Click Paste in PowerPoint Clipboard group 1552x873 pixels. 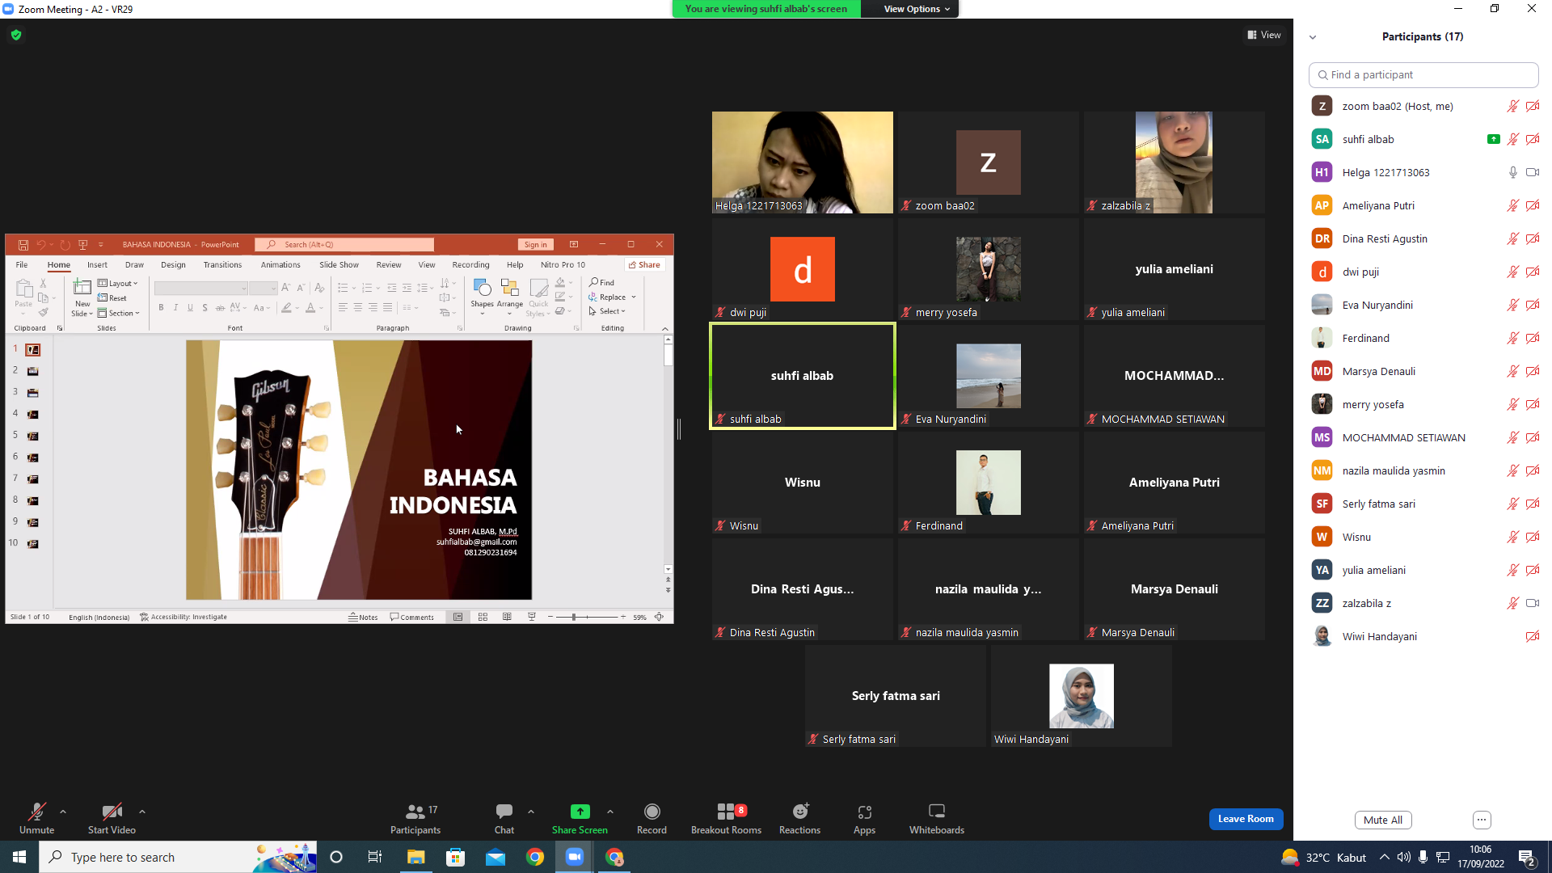coord(23,294)
